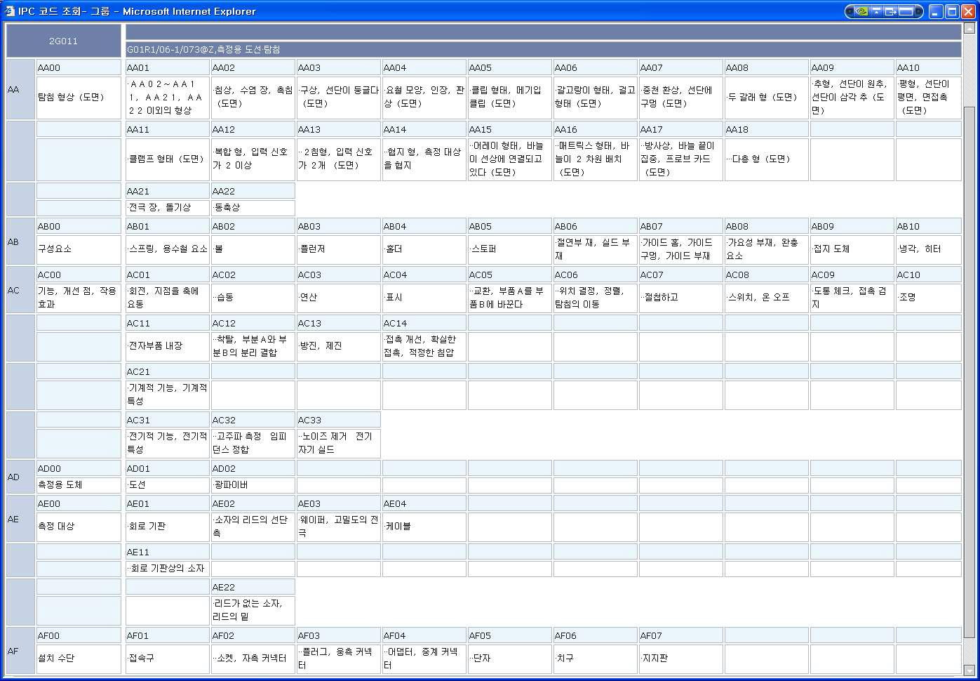The width and height of the screenshot is (980, 681).
Task: Click the '조명' cell under AC10
Action: tap(928, 297)
